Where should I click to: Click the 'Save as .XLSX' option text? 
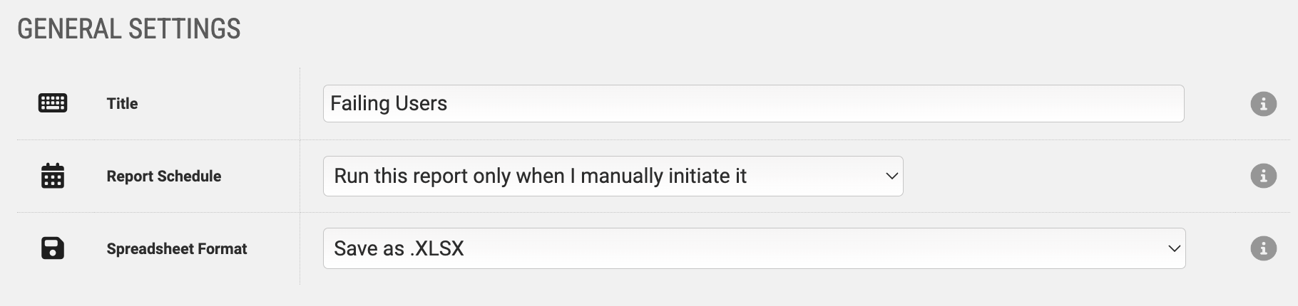399,248
